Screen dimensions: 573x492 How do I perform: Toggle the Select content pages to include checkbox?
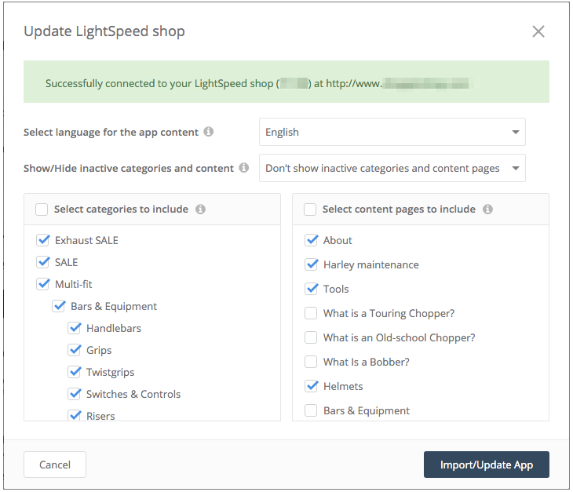click(310, 210)
